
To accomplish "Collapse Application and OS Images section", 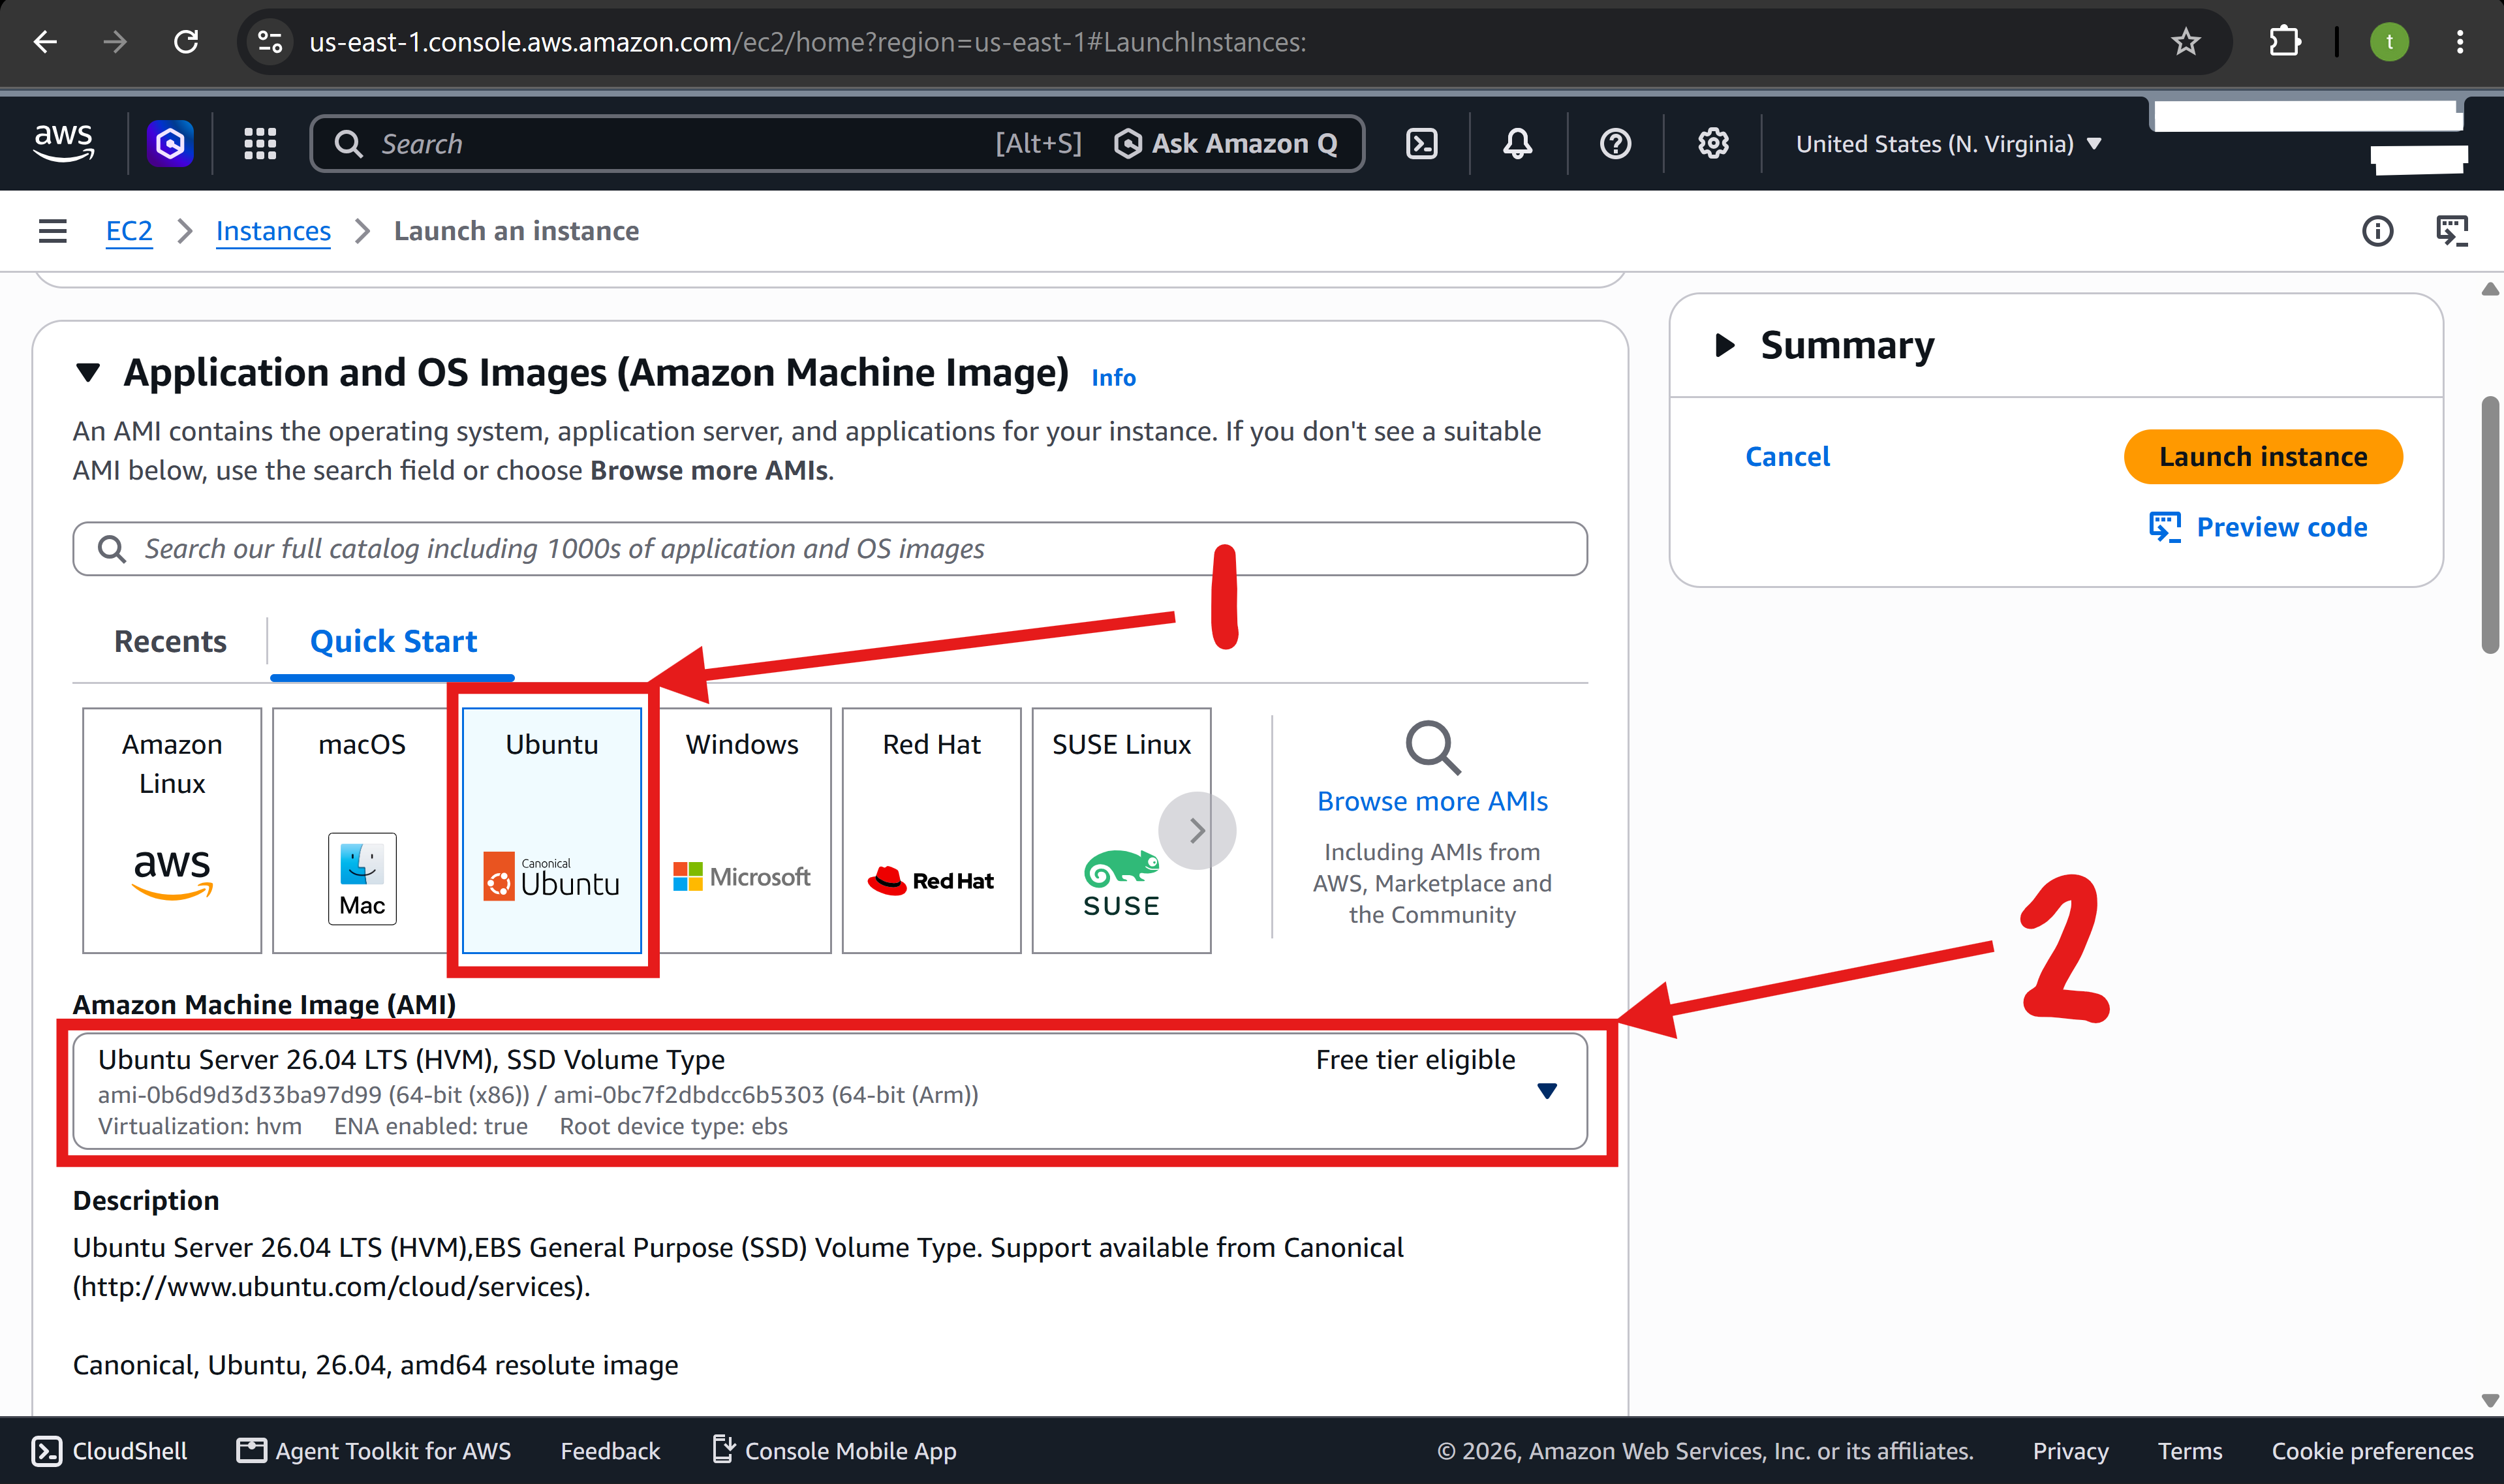I will tap(88, 372).
